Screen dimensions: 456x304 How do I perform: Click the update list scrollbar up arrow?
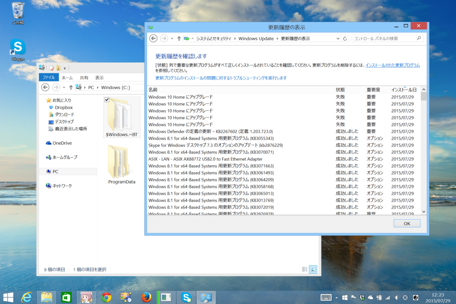424,89
